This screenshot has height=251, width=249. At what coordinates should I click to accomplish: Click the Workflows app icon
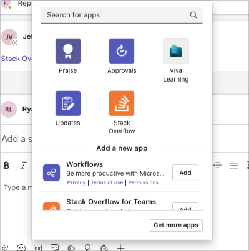click(51, 173)
